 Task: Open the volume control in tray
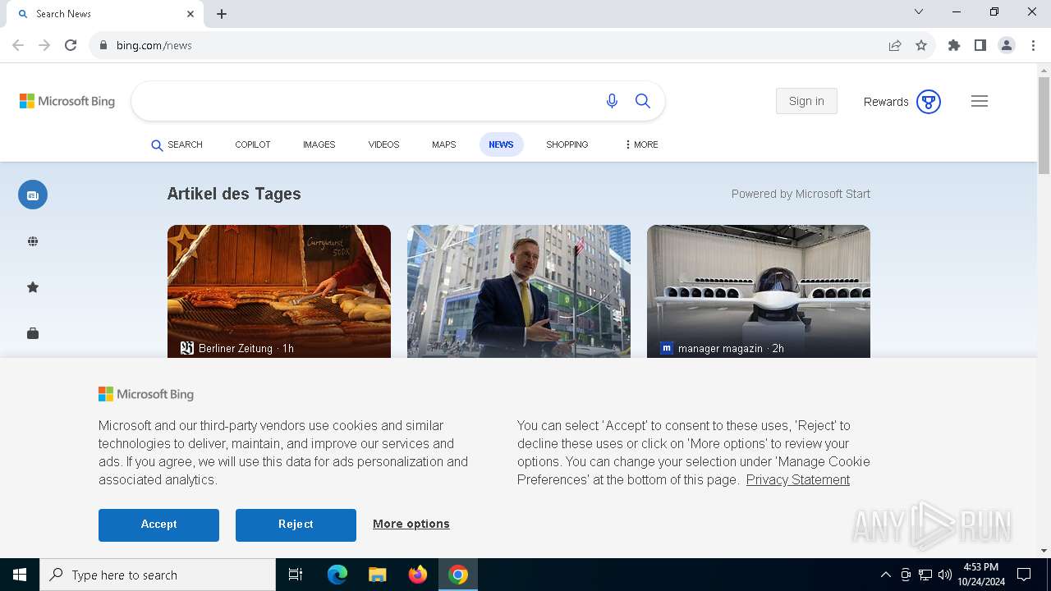pyautogui.click(x=945, y=575)
